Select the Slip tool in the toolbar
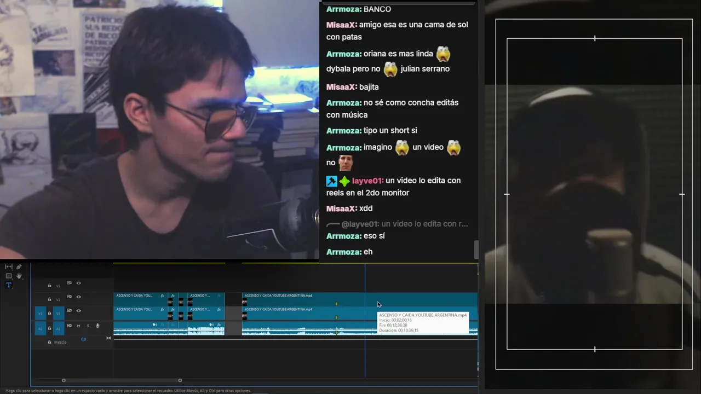701x394 pixels. pyautogui.click(x=9, y=266)
